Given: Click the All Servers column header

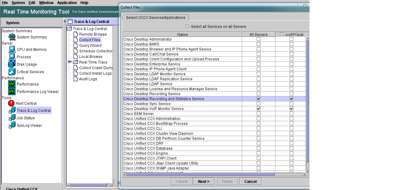Looking at the screenshot, I should [259, 35].
